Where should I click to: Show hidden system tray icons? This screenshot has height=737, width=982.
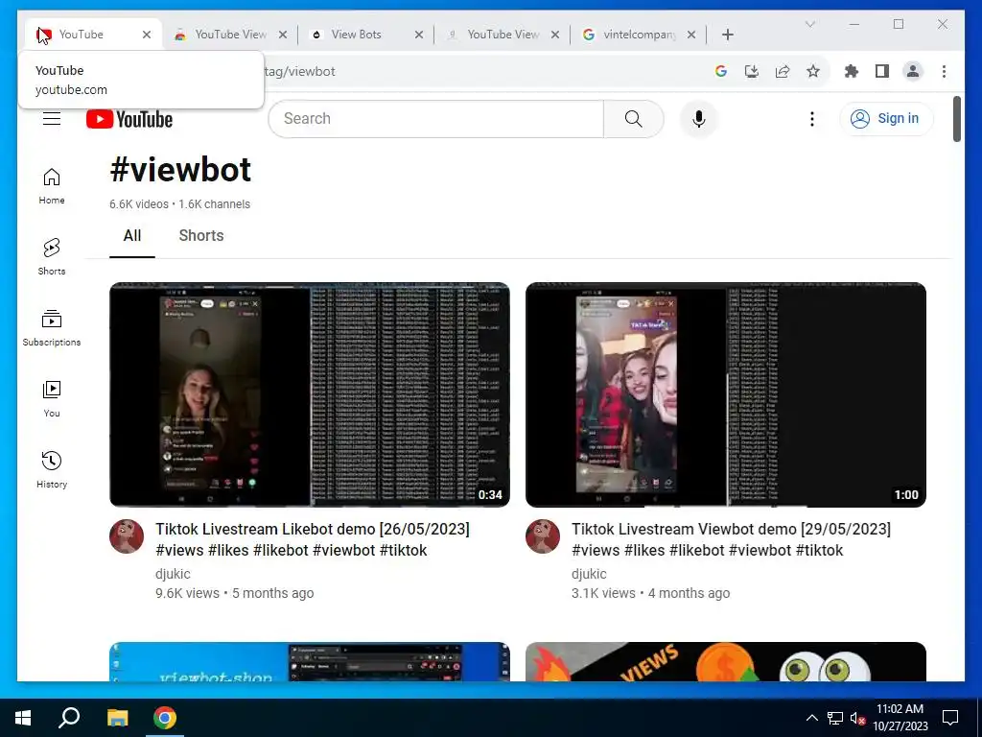(x=811, y=718)
